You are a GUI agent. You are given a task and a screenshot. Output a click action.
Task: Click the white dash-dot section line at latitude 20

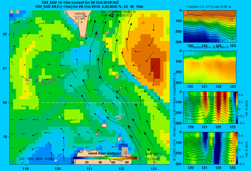coord(101,103)
